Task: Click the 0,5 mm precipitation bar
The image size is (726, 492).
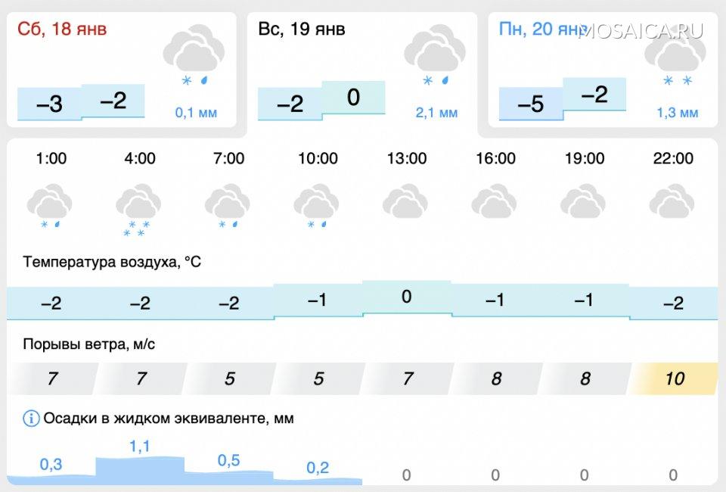Action: pos(228,471)
